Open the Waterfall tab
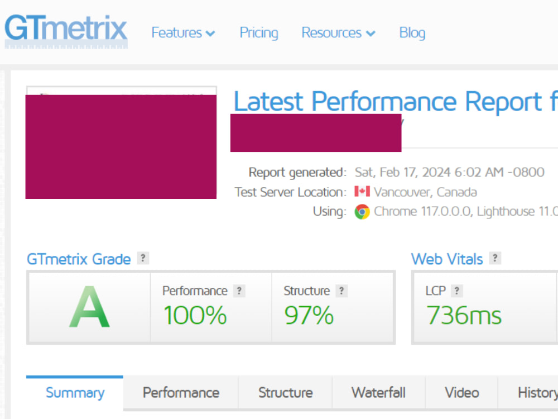This screenshot has height=419, width=558. pyautogui.click(x=379, y=393)
